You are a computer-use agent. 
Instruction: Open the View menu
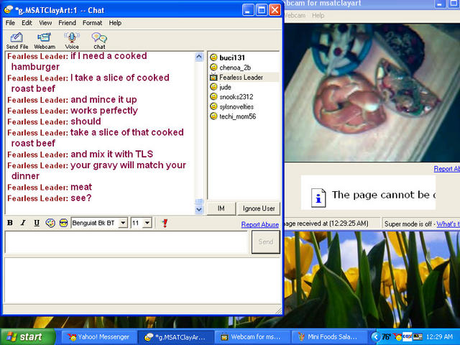pyautogui.click(x=45, y=23)
